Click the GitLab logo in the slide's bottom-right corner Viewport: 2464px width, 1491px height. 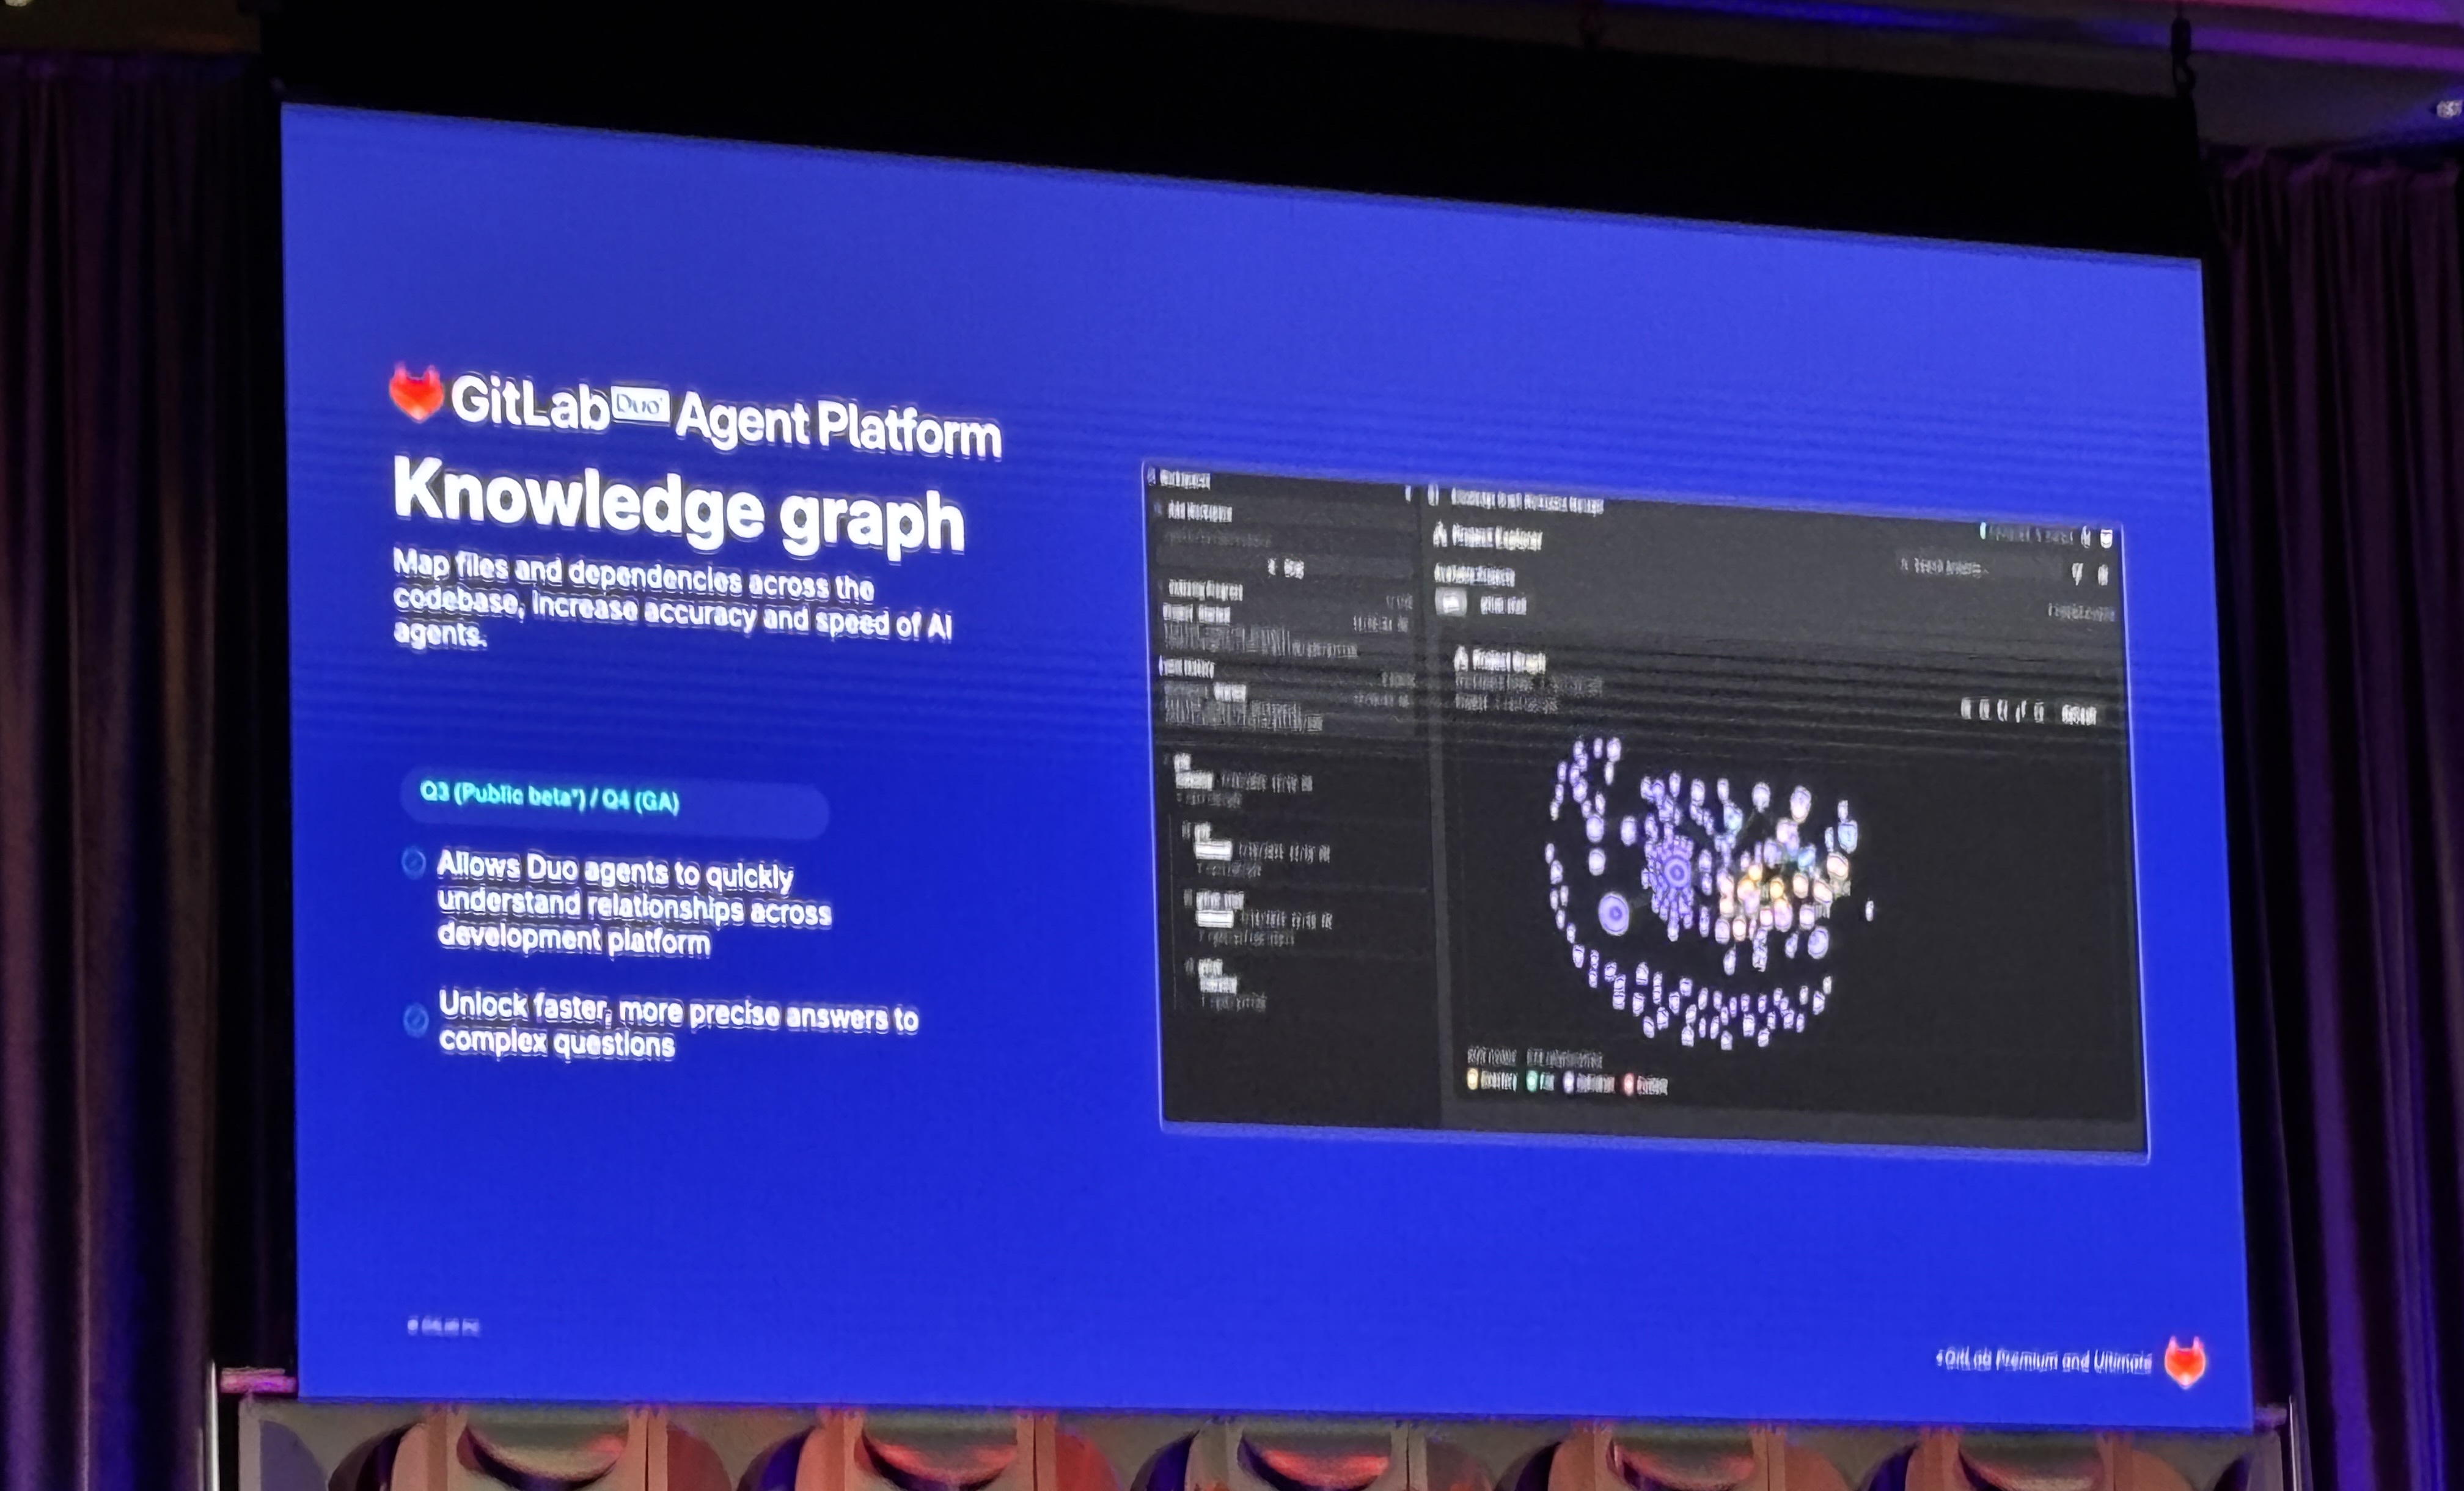click(2185, 1362)
